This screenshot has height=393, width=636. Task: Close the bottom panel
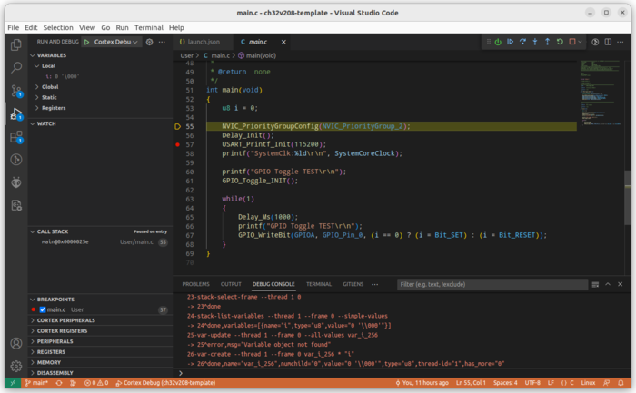point(621,284)
